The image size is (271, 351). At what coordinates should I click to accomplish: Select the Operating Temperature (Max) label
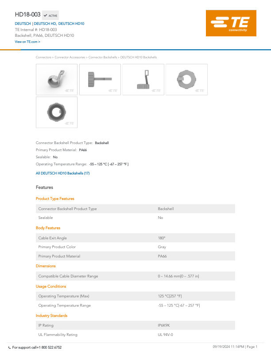point(63,296)
